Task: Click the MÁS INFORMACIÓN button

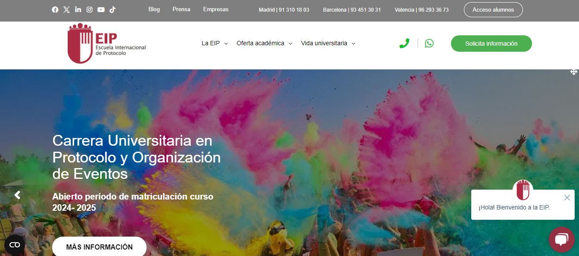Action: point(100,247)
